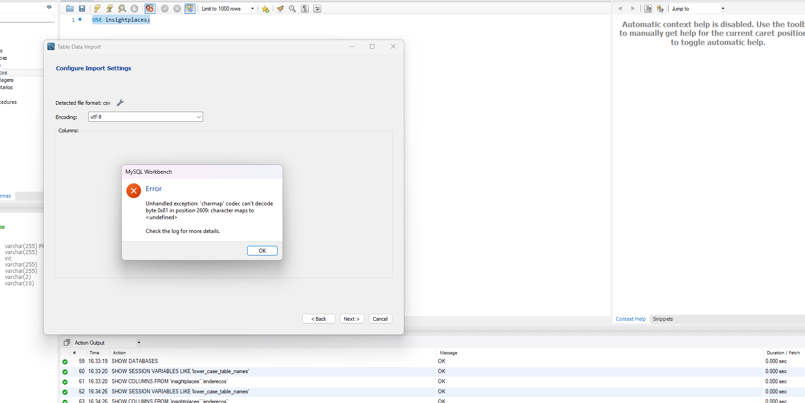Screen dimensions: 805x403
Task: Click the 16:33:19 time cell in output
Action: click(98, 361)
